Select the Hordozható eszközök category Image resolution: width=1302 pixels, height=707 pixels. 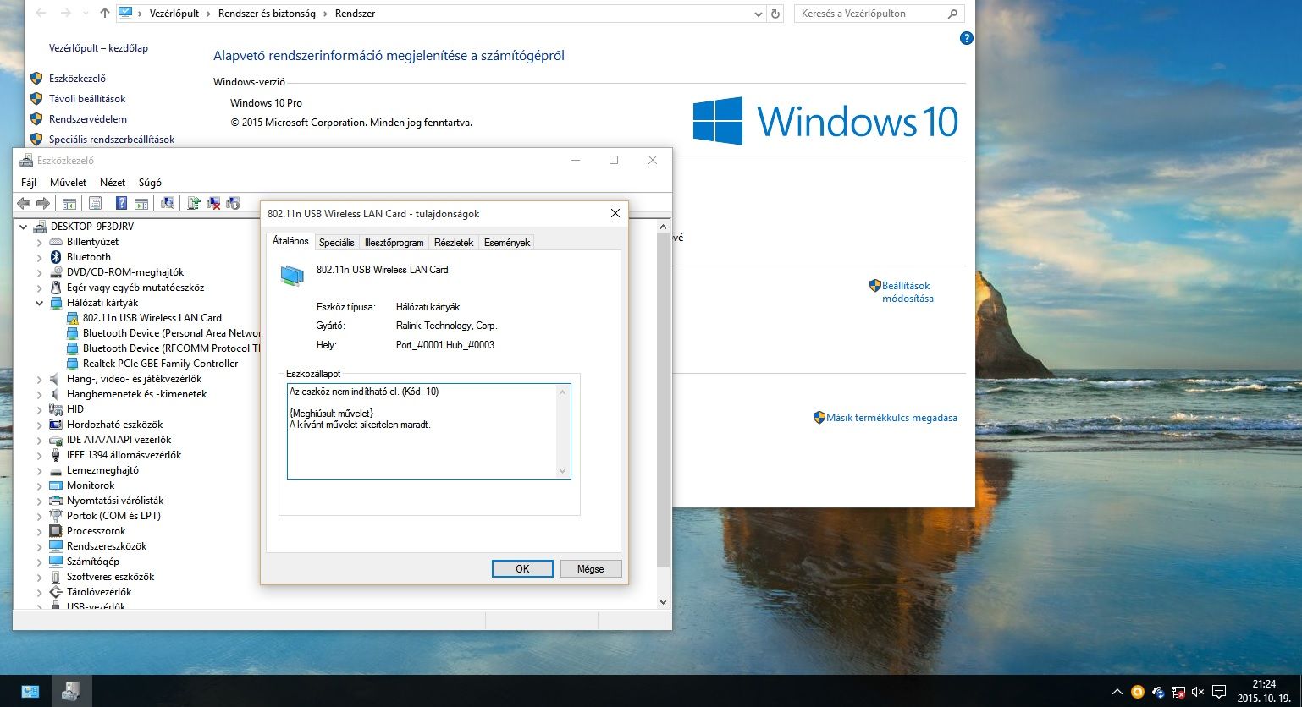click(x=114, y=425)
